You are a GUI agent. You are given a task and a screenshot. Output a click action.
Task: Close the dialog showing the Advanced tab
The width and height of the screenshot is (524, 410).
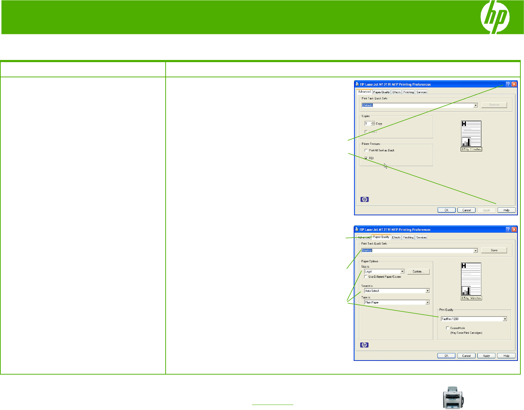[x=514, y=84]
